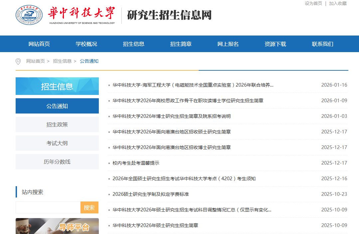Click the 站内搜索 text input field
Viewport: 359px width, 234px height.
pos(48,207)
